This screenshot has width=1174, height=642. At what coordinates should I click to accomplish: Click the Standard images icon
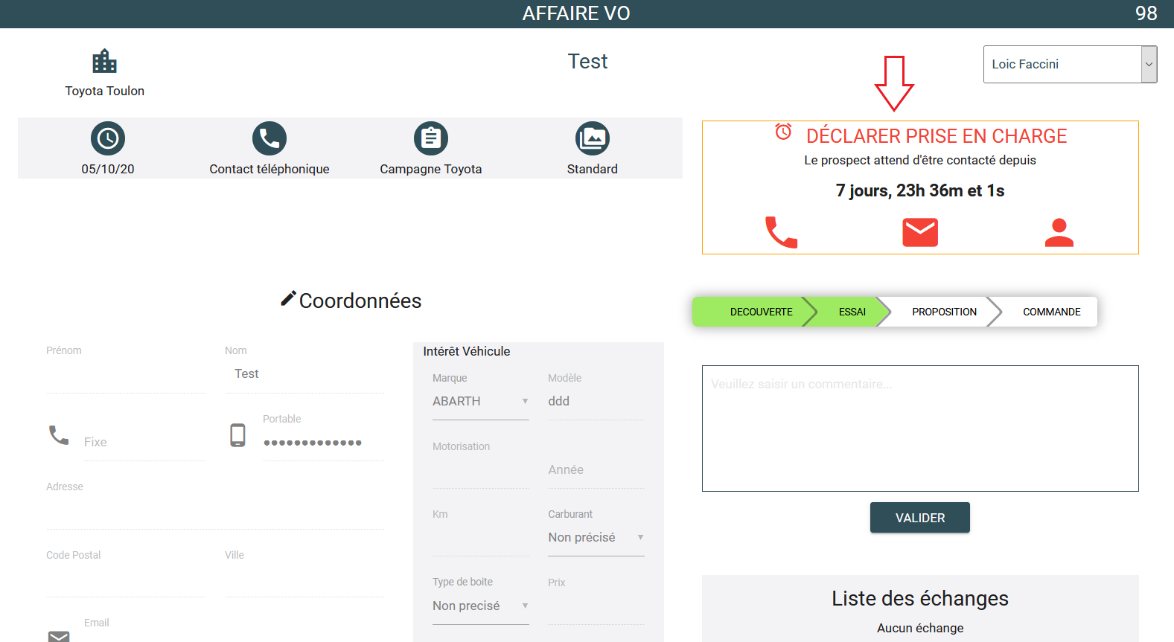pyautogui.click(x=592, y=138)
